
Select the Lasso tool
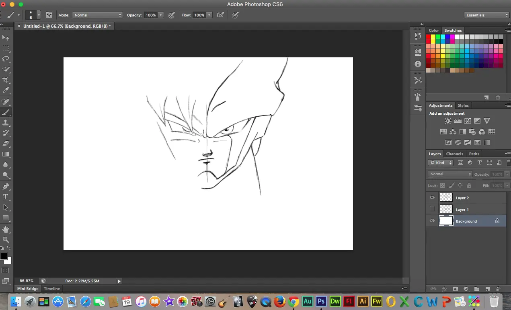tap(6, 59)
